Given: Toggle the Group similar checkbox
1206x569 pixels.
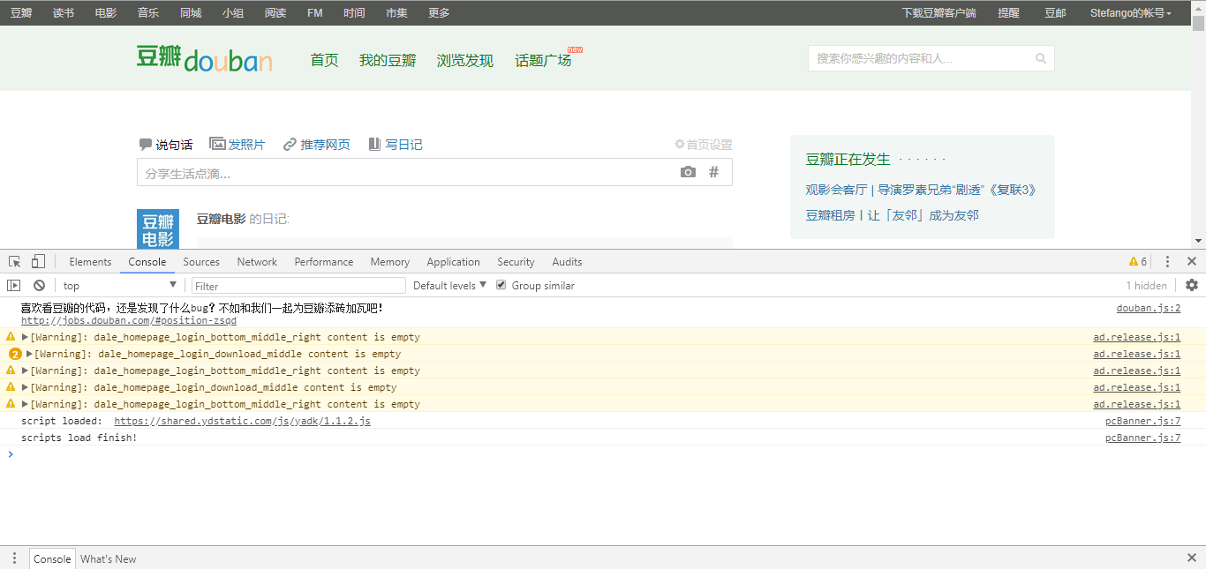Looking at the screenshot, I should (x=501, y=285).
